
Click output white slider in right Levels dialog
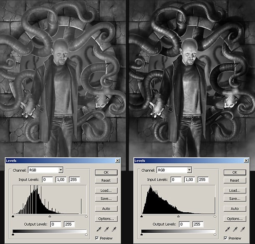click(215, 234)
